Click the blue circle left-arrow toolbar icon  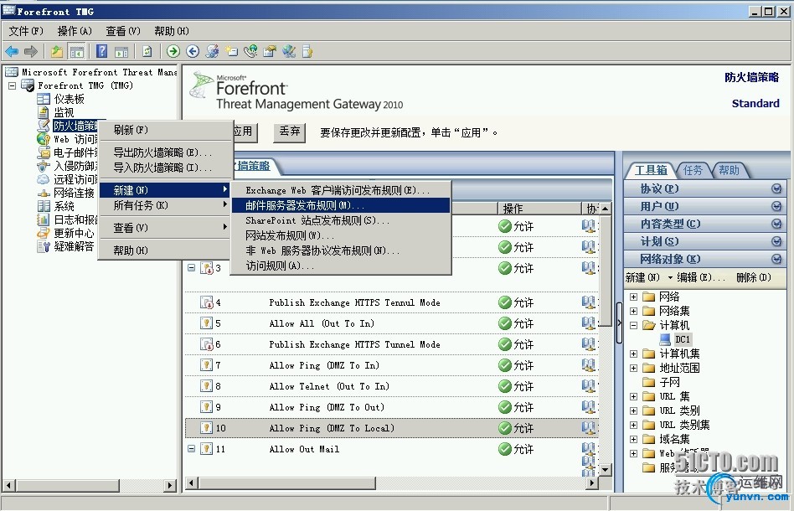[x=193, y=51]
